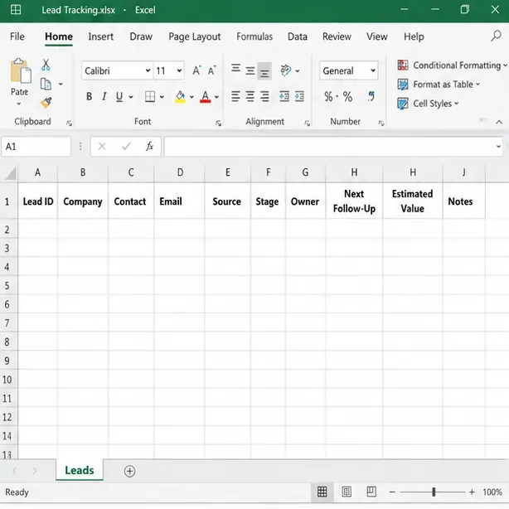509x509 pixels.
Task: Click the Copy icon
Action: tap(46, 84)
